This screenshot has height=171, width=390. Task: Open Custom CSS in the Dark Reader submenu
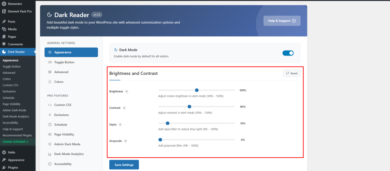(x=10, y=85)
